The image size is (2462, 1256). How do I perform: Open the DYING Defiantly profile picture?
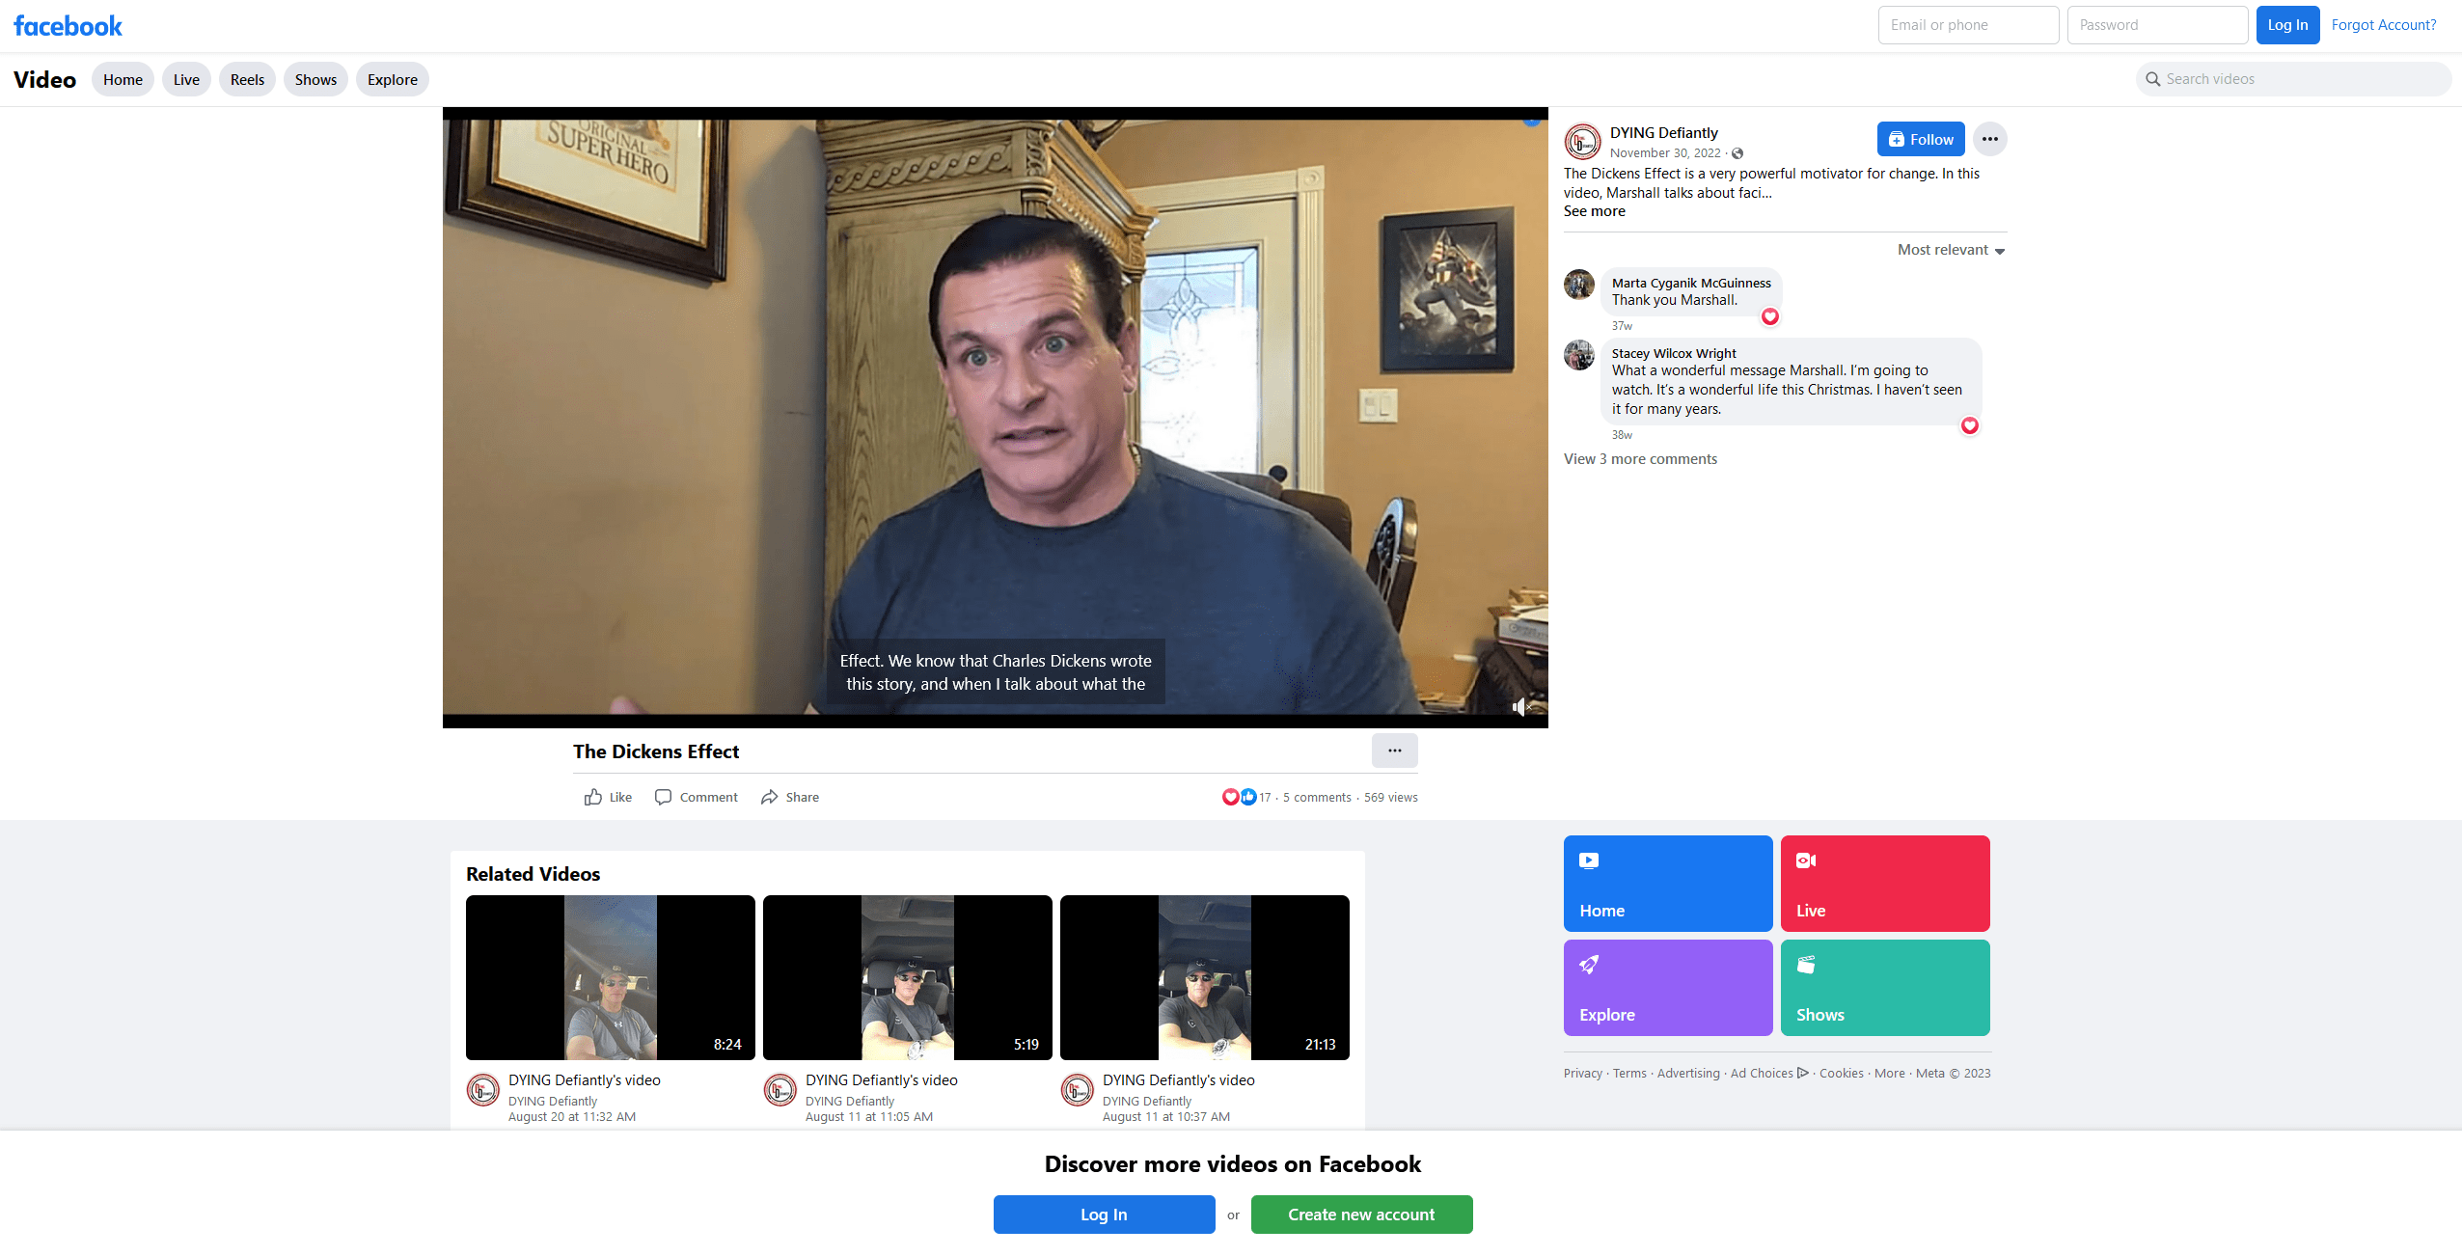[x=1582, y=142]
